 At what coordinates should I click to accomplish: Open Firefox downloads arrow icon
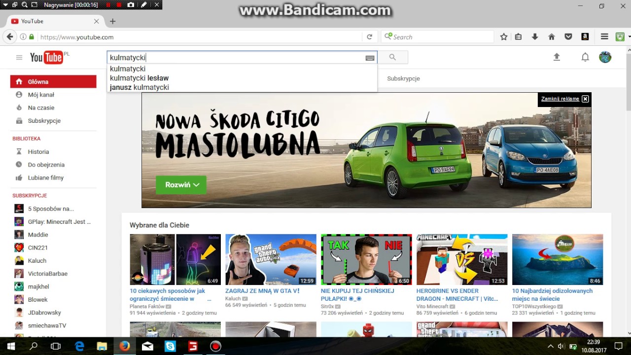point(535,37)
